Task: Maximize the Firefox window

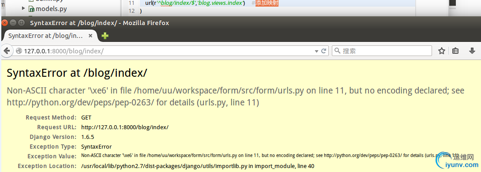Action: [x=21, y=22]
